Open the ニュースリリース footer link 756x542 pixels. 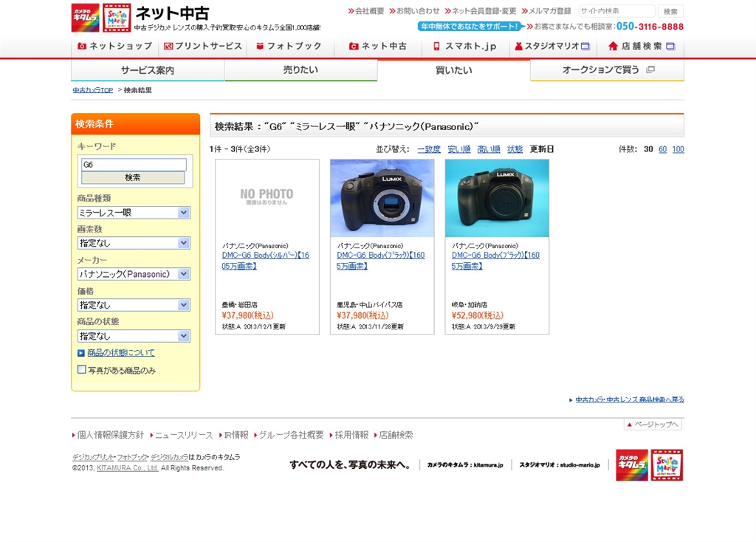[184, 435]
